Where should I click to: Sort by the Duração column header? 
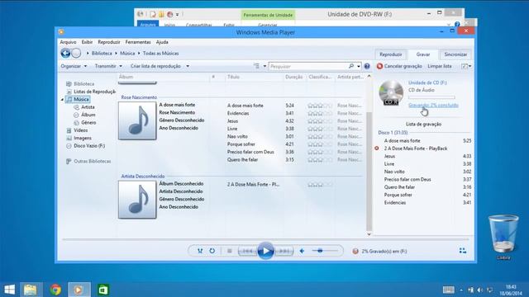[x=294, y=77]
